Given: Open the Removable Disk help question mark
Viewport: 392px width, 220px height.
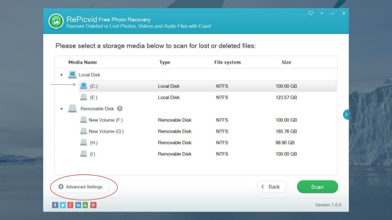Looking at the screenshot, I should pyautogui.click(x=120, y=108).
